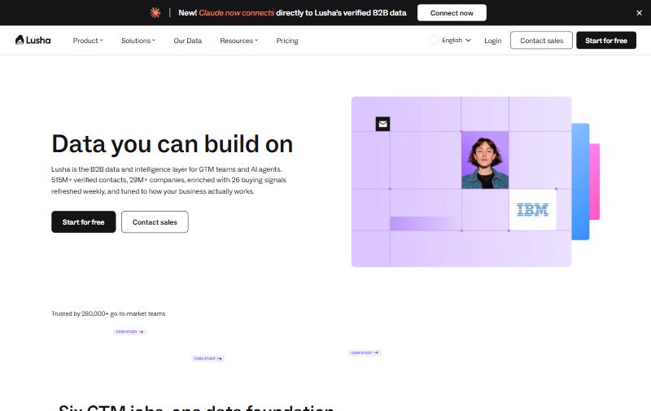Click the 'Data you can build on' heading
The height and width of the screenshot is (411, 651).
(x=173, y=144)
